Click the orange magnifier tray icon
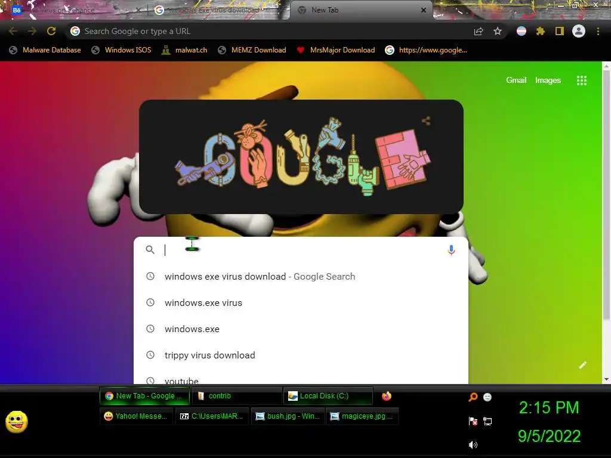This screenshot has width=611, height=458. pyautogui.click(x=473, y=397)
